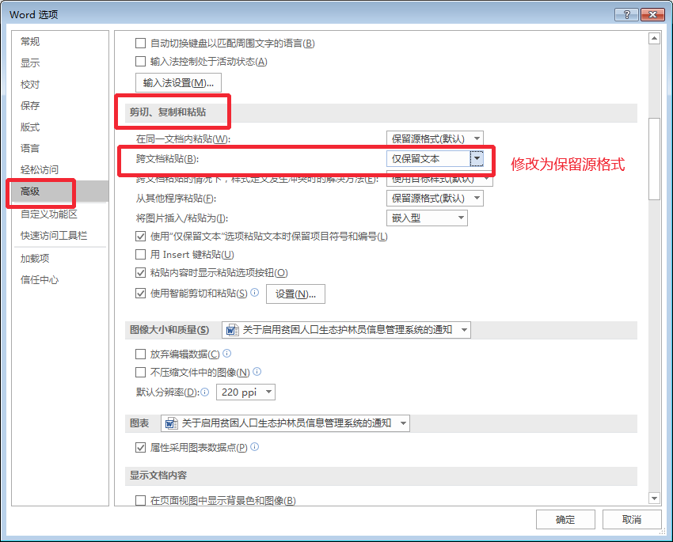Select 轻松访问 category
The width and height of the screenshot is (673, 542).
point(59,170)
